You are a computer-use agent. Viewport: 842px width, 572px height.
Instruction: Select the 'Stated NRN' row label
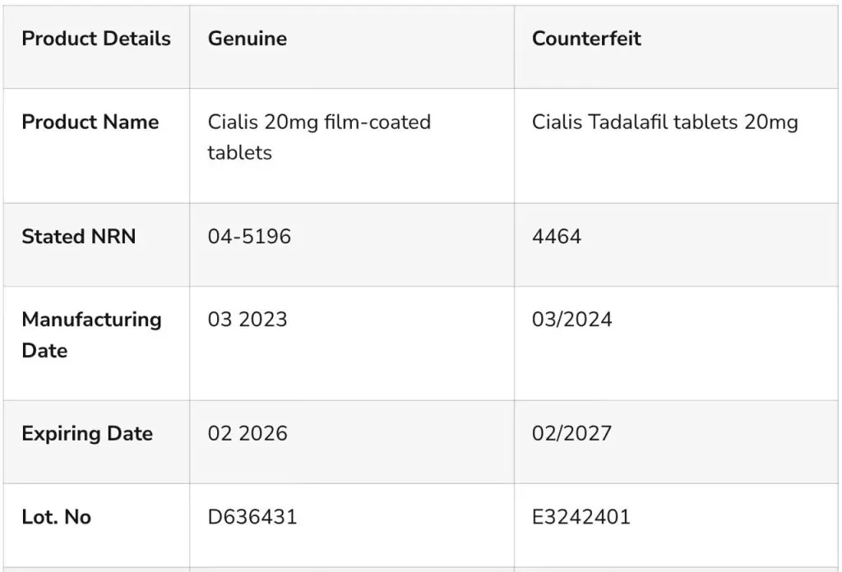(79, 237)
